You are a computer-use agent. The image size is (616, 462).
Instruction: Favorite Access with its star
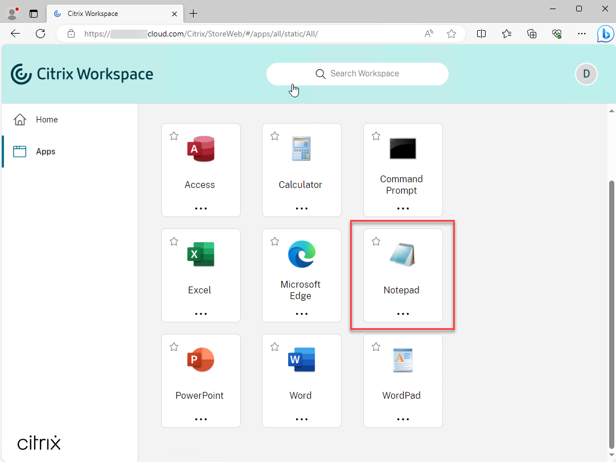click(174, 136)
